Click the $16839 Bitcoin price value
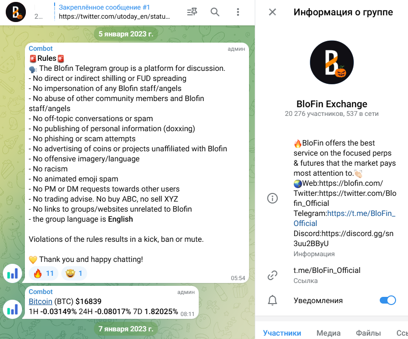Screen dimensions: 408x339 click(89, 301)
